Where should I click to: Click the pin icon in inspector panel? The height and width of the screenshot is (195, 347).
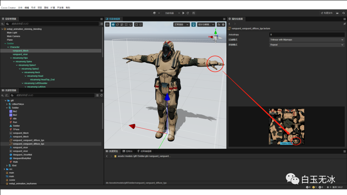[344, 24]
